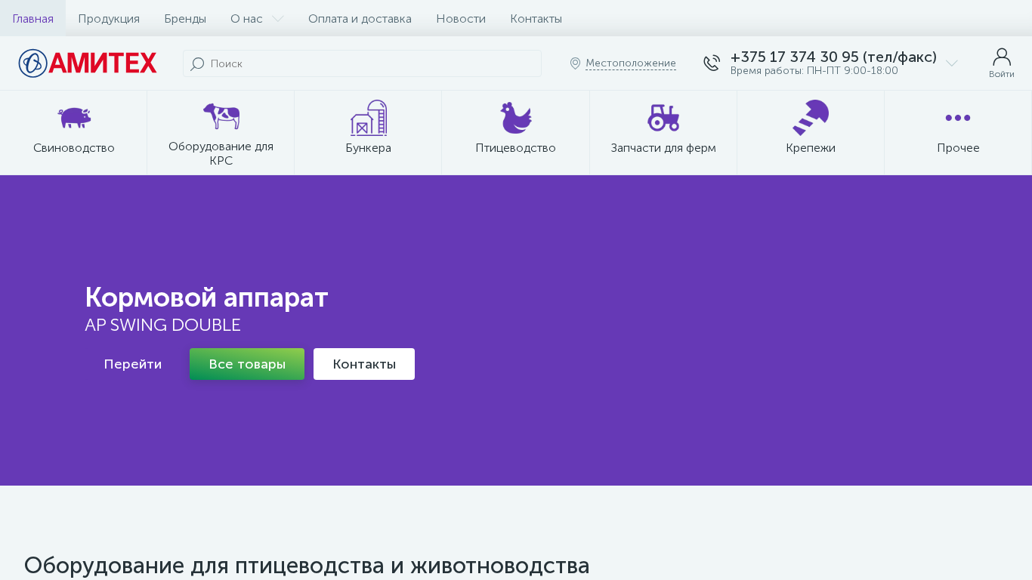Select the Свиноводство category label
Viewport: 1032px width, 580px height.
point(74,148)
